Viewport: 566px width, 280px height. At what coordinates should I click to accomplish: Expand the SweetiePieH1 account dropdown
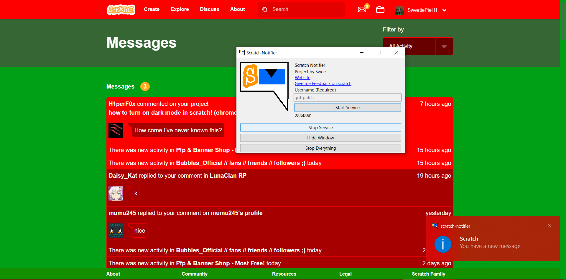point(445,10)
